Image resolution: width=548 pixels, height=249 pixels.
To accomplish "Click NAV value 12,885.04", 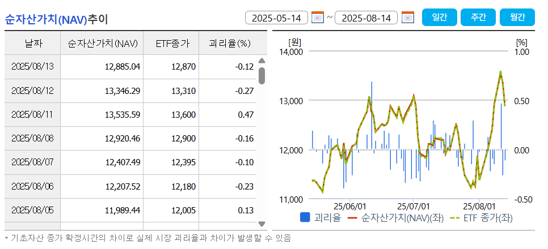I will click(123, 67).
